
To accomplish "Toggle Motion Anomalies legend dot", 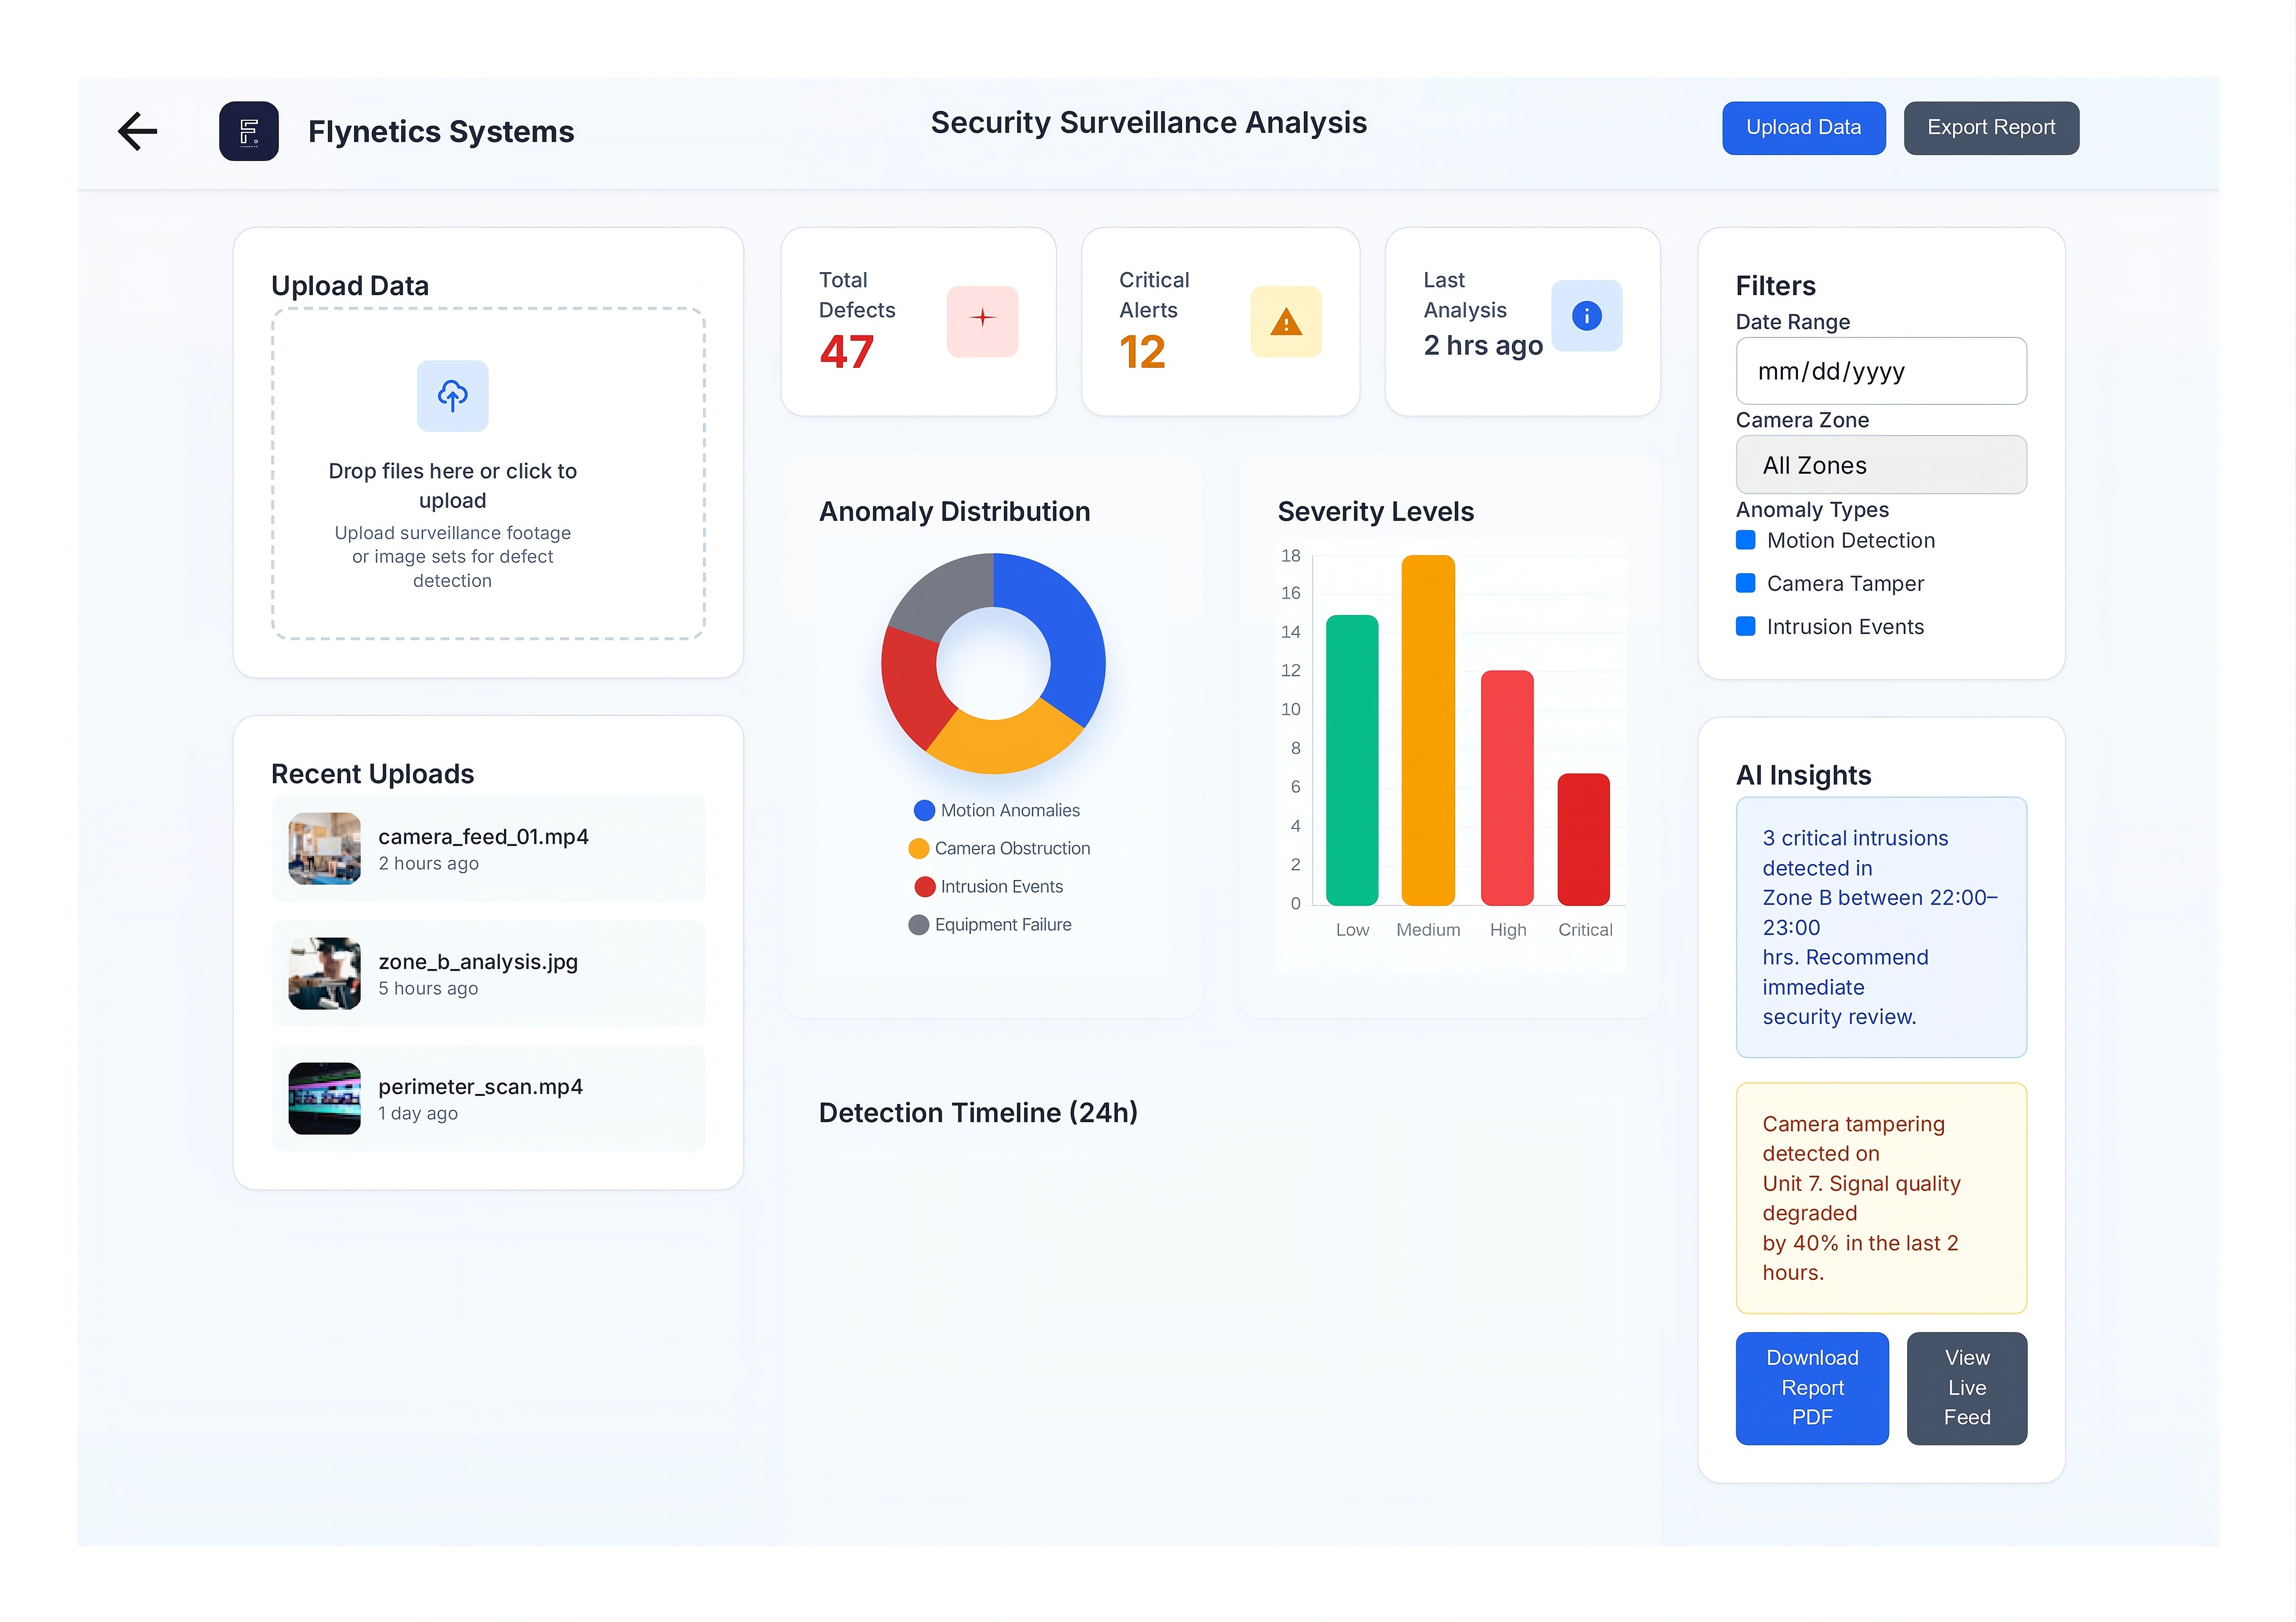I will point(924,810).
